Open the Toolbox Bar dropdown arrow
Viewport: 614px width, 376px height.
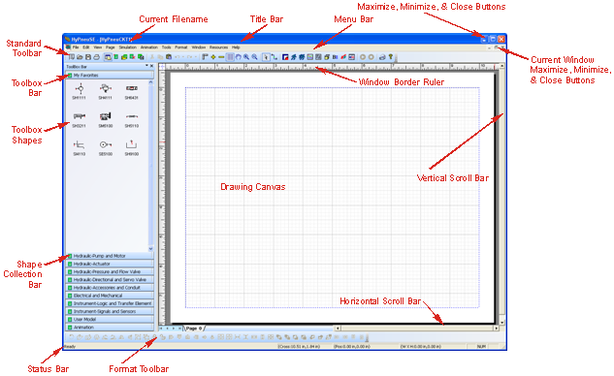(146, 66)
